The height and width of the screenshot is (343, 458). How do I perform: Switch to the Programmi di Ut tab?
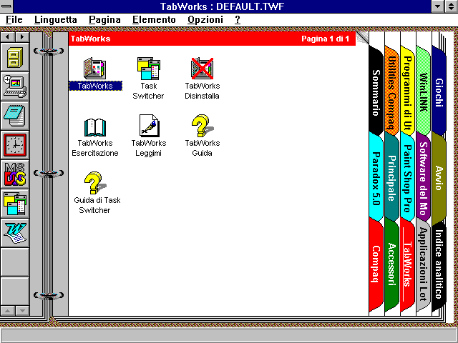407,92
